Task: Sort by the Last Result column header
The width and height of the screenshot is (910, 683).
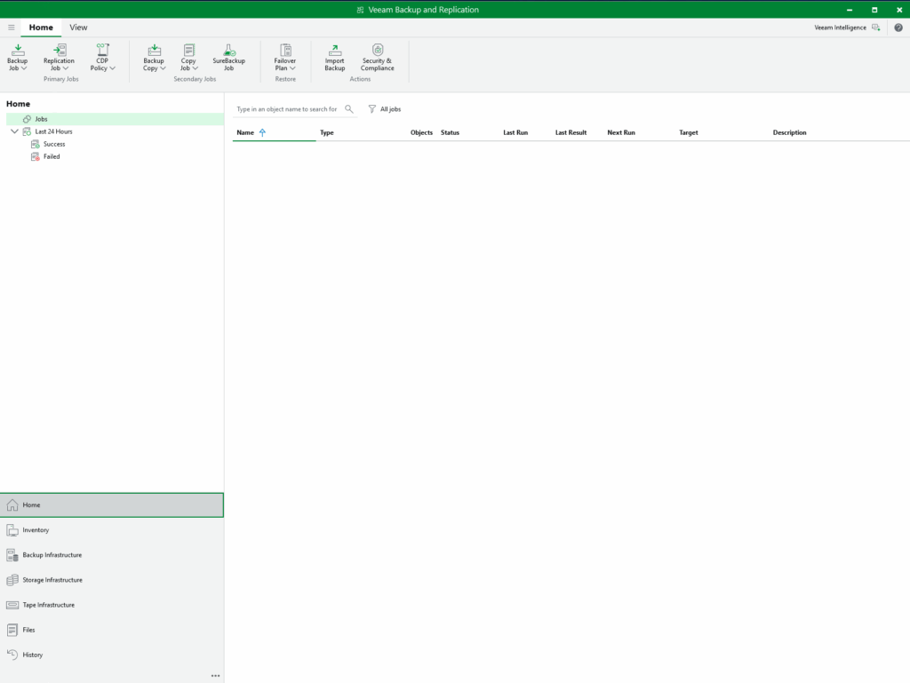Action: tap(571, 132)
